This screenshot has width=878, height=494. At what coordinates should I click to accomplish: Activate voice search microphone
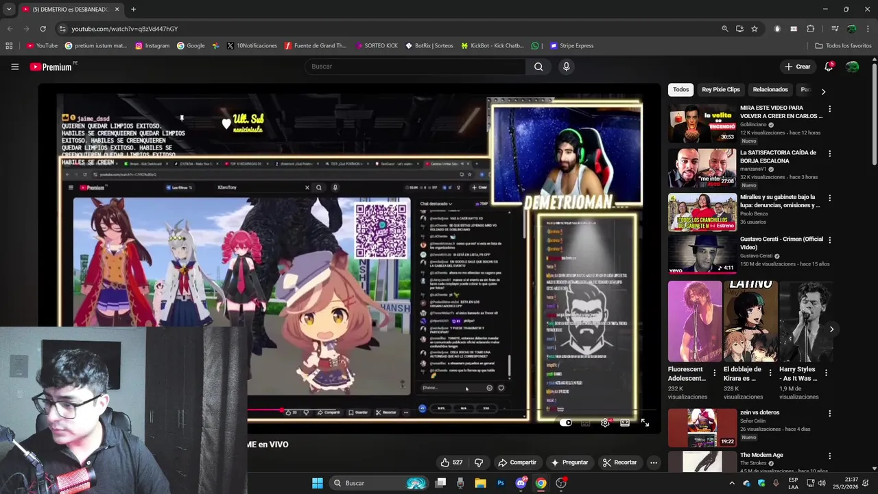566,67
